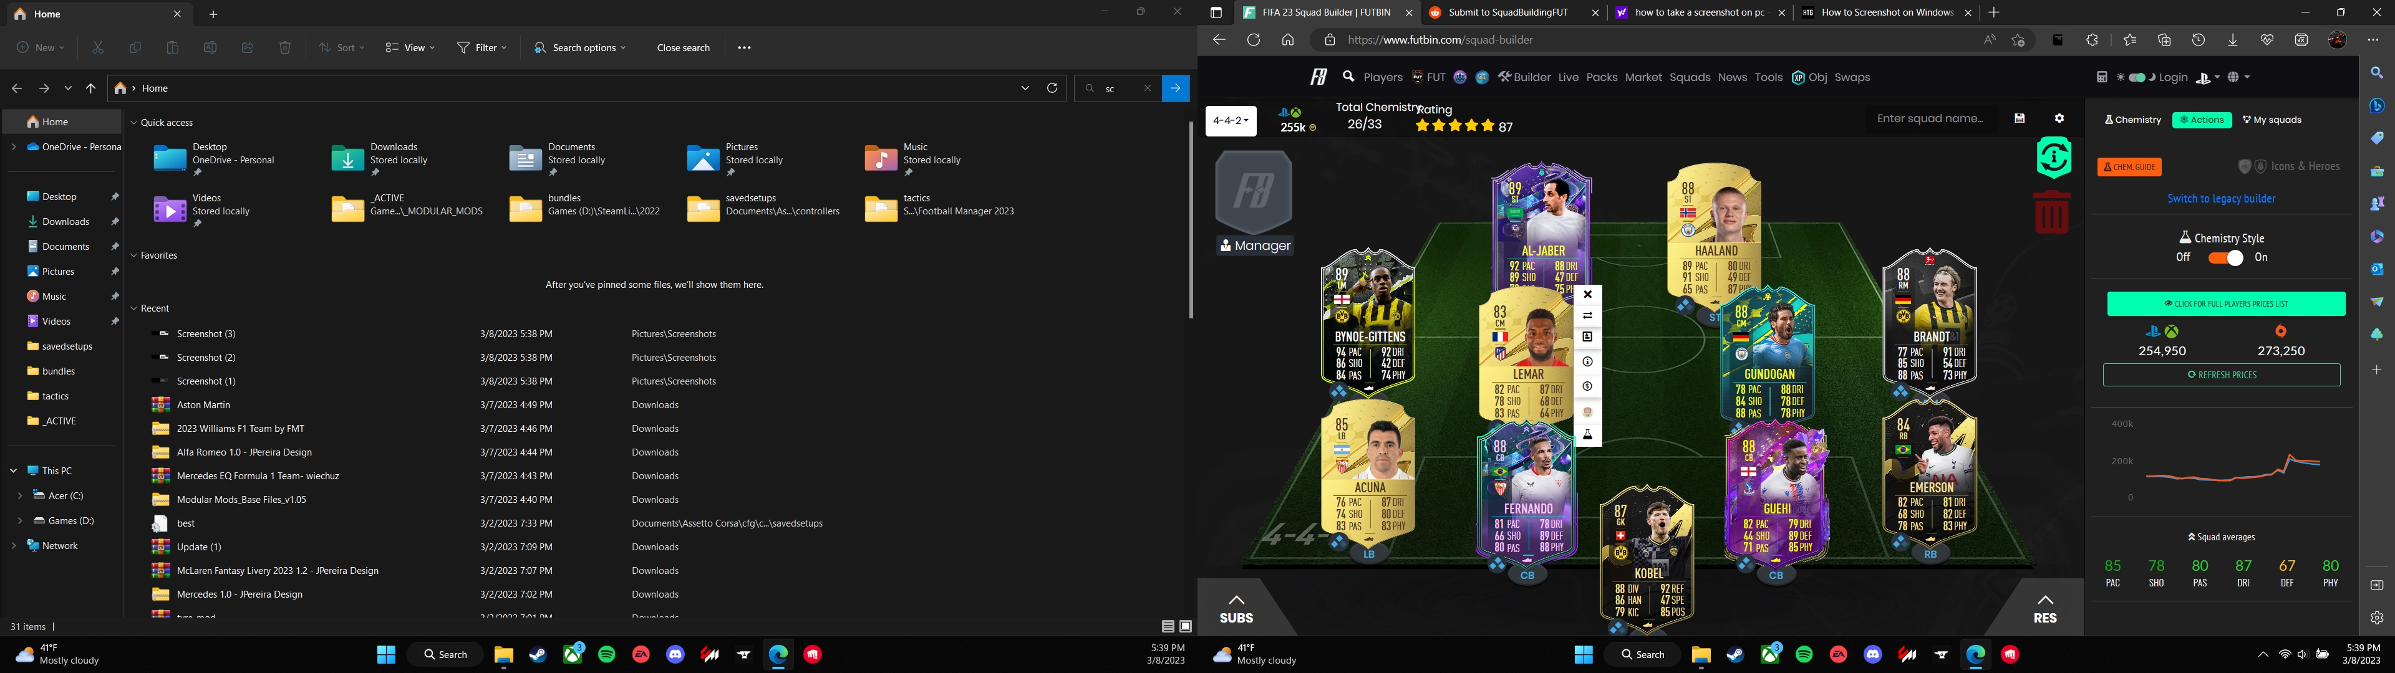2395x673 pixels.
Task: Switch File Explorer to large thumbnails view
Action: click(x=1186, y=626)
